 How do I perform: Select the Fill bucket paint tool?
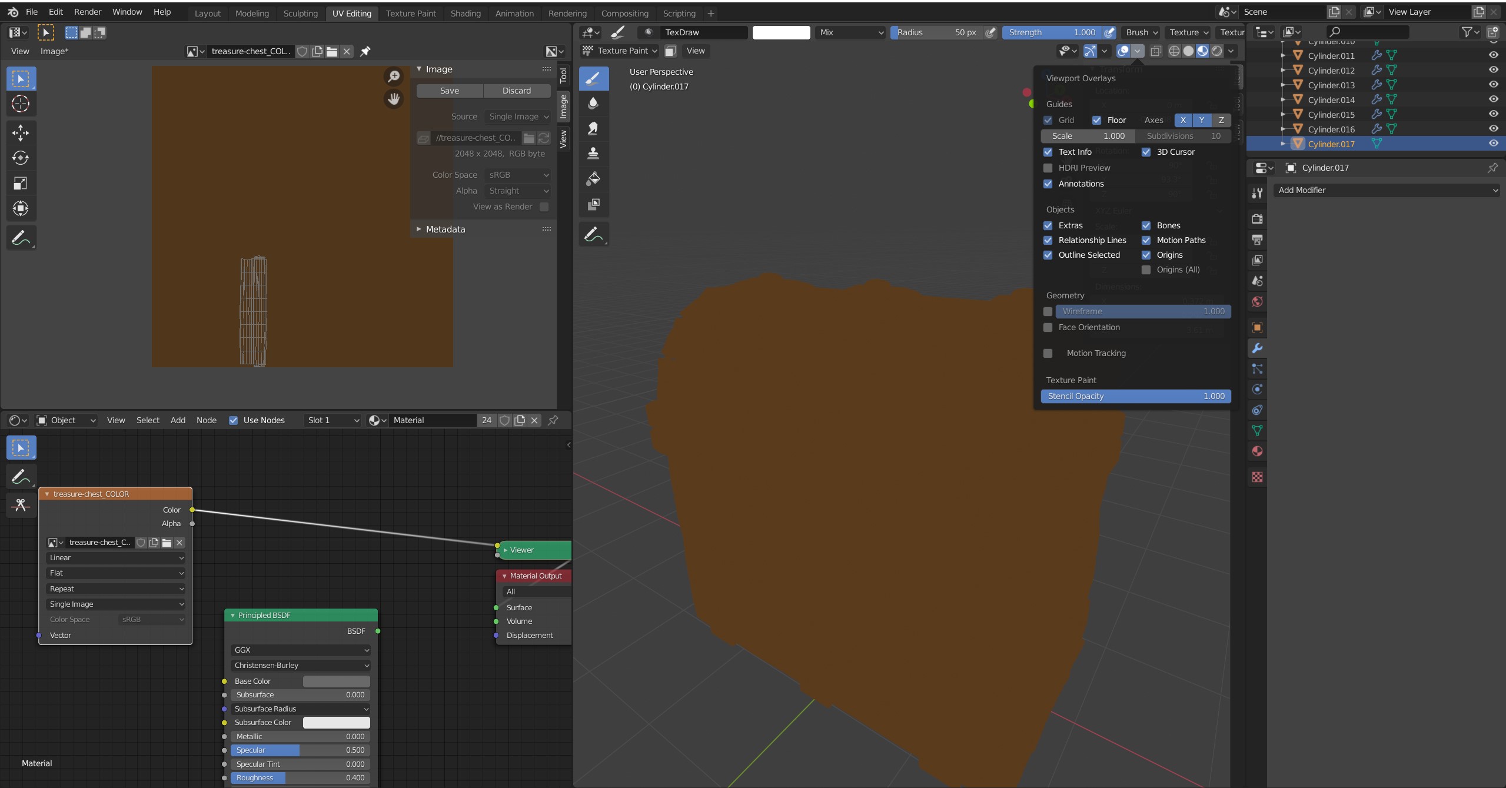(x=593, y=179)
